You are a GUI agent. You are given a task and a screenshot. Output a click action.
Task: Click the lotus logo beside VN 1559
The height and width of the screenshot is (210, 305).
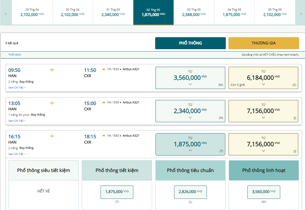tap(104, 103)
